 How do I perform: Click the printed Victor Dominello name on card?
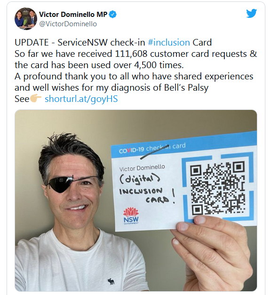142,168
